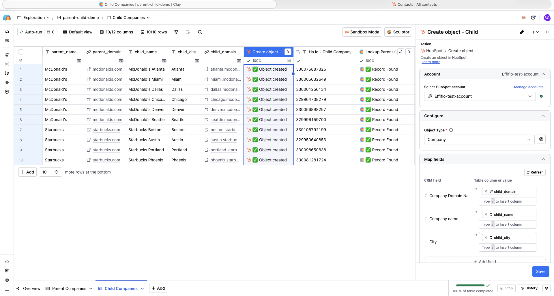554x296 pixels.
Task: Open table settings gear at bottom right
Action: (x=546, y=288)
